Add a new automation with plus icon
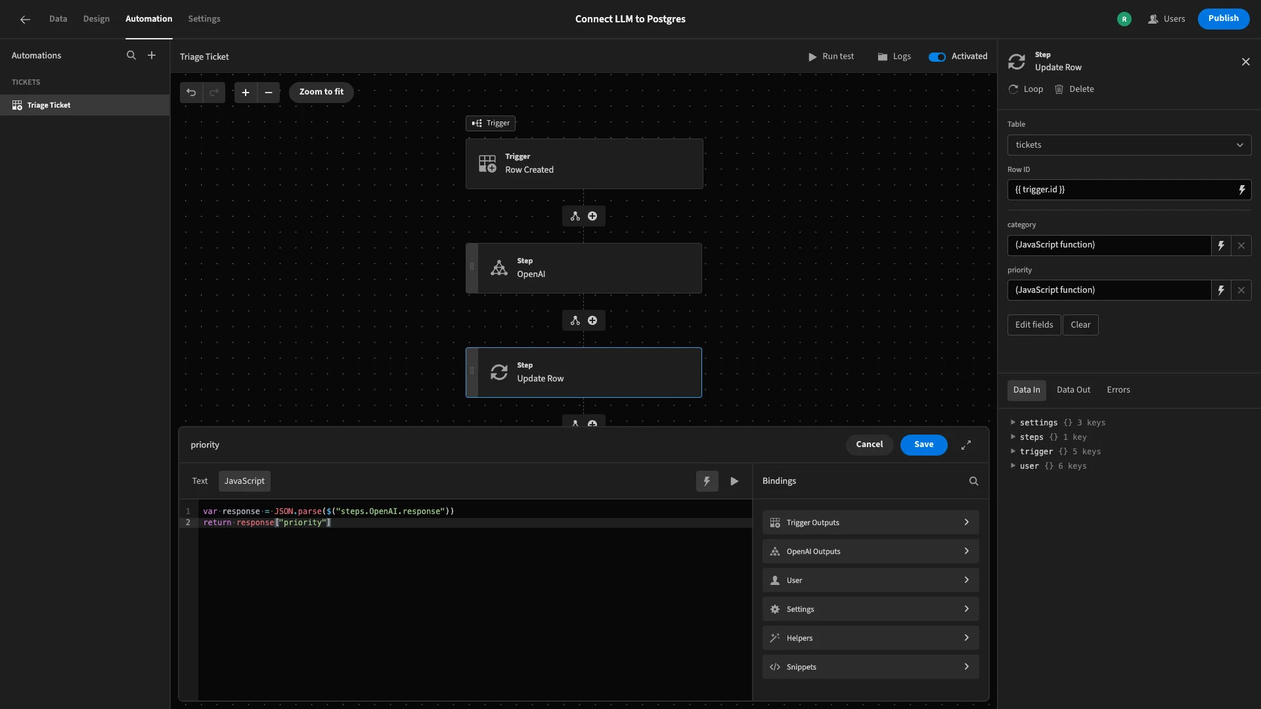 click(152, 56)
